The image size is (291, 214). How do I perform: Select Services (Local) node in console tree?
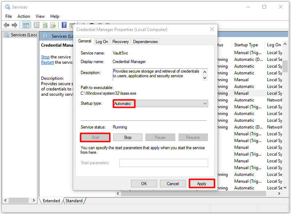tap(20, 35)
